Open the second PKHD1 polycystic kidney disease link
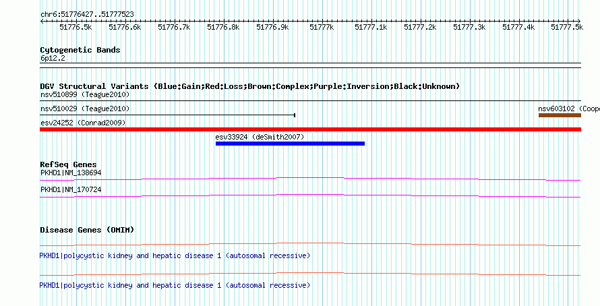The height and width of the screenshot is (306, 600). click(x=175, y=285)
